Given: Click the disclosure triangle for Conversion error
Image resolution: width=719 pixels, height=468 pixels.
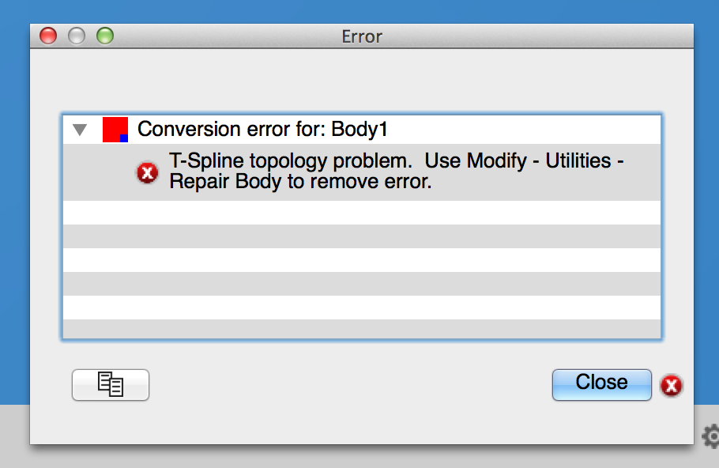Looking at the screenshot, I should (80, 129).
